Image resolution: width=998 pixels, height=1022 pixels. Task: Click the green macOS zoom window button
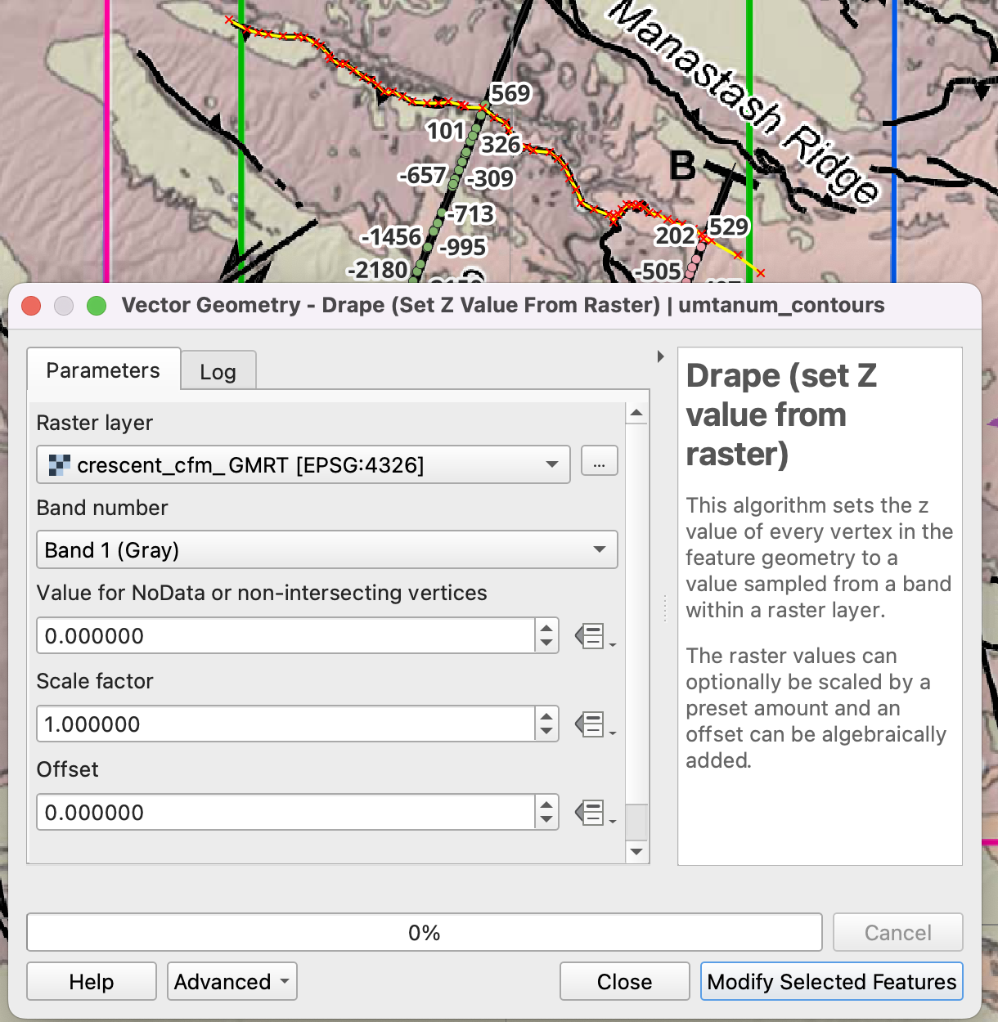coord(97,306)
